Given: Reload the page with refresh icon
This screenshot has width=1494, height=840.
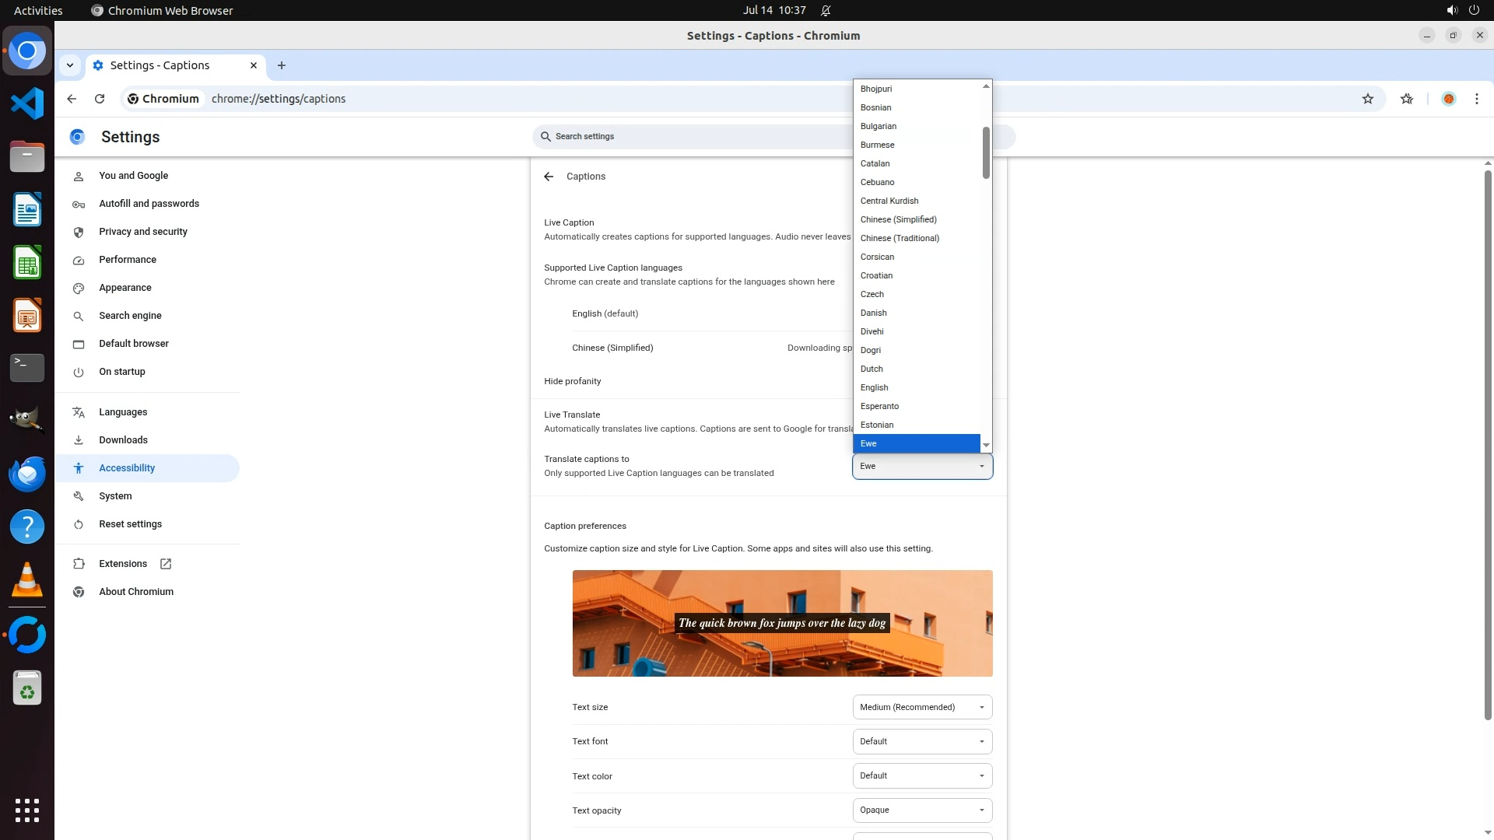Looking at the screenshot, I should point(100,99).
